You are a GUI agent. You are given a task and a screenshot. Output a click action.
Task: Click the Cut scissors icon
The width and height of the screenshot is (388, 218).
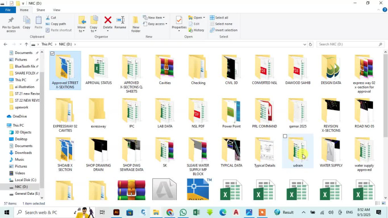(x=48, y=17)
